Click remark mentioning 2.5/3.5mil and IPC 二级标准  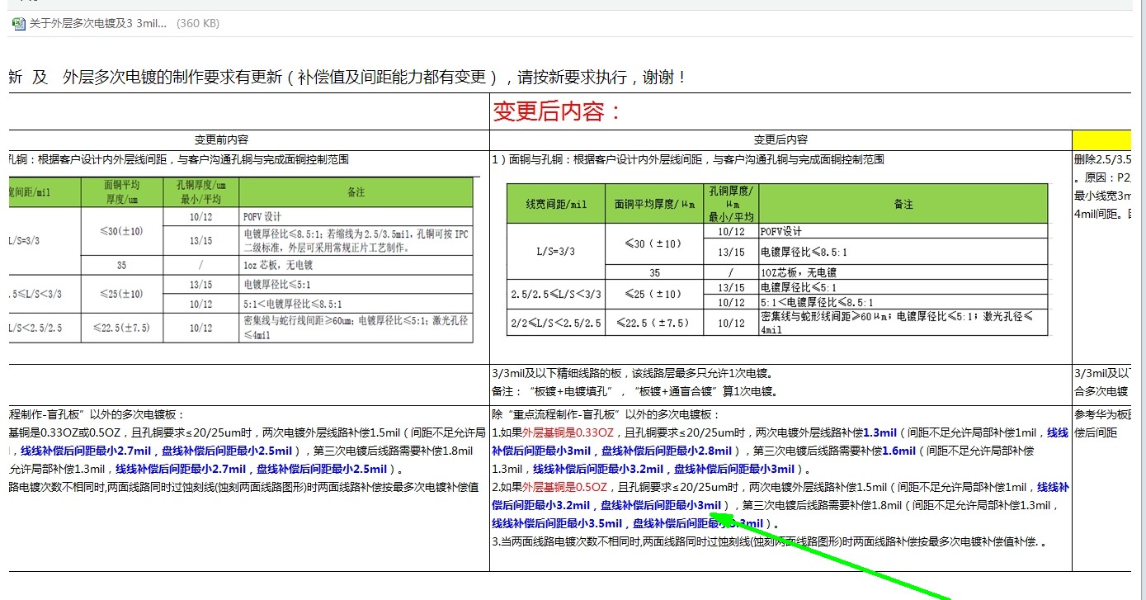[x=356, y=240]
